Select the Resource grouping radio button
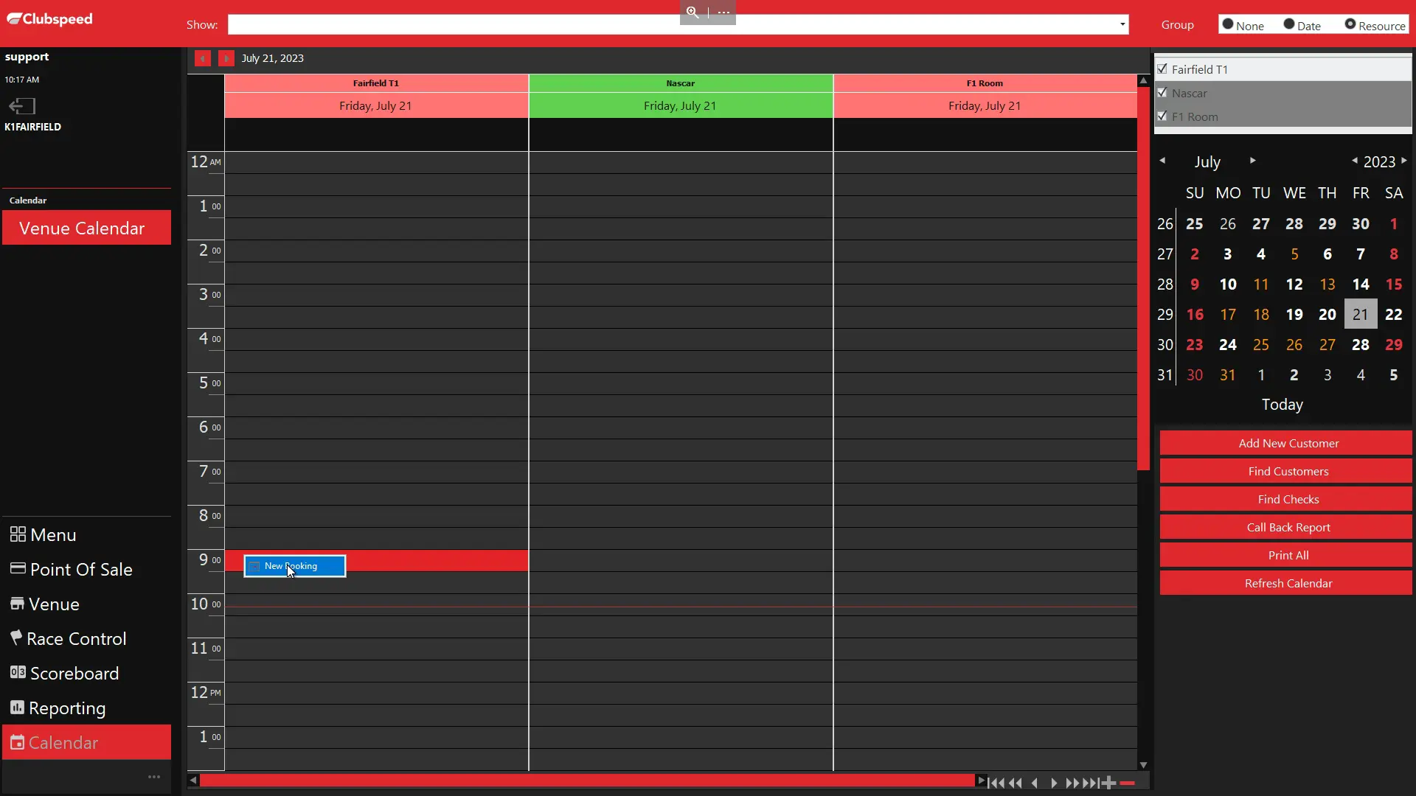Viewport: 1416px width, 796px height. [x=1350, y=24]
